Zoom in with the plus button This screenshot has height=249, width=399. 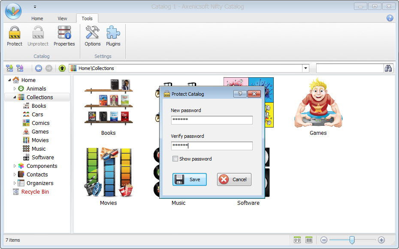[x=381, y=240]
